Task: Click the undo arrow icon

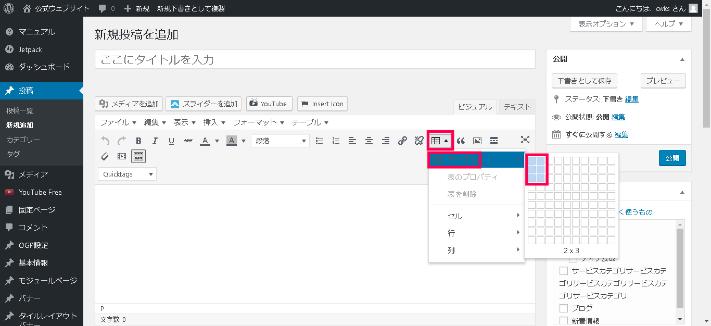Action: [105, 141]
